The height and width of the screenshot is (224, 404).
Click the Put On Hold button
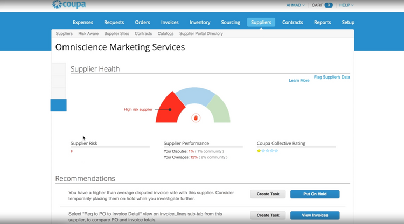(315, 194)
